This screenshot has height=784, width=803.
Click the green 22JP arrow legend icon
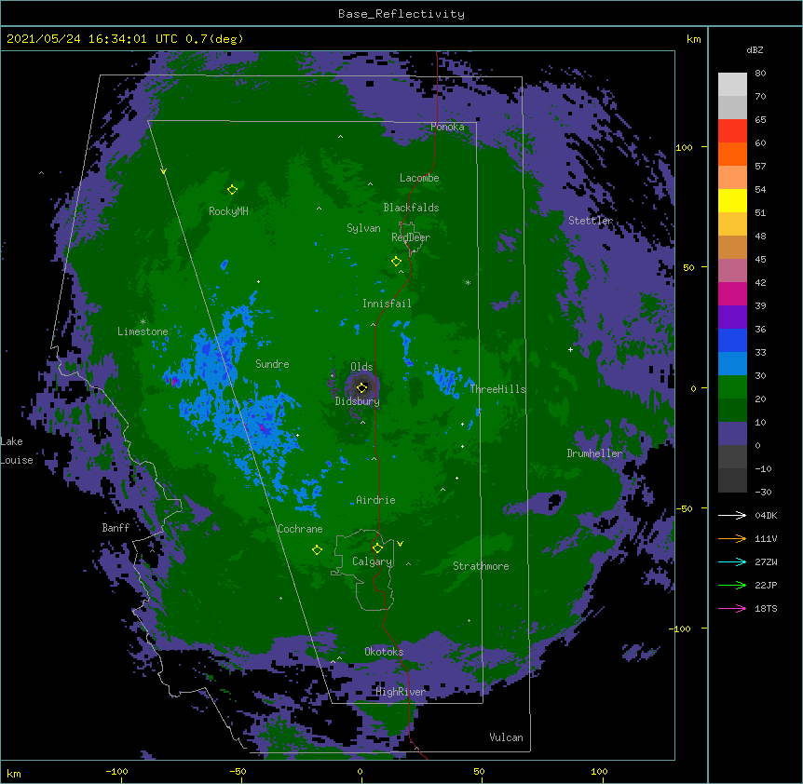732,585
